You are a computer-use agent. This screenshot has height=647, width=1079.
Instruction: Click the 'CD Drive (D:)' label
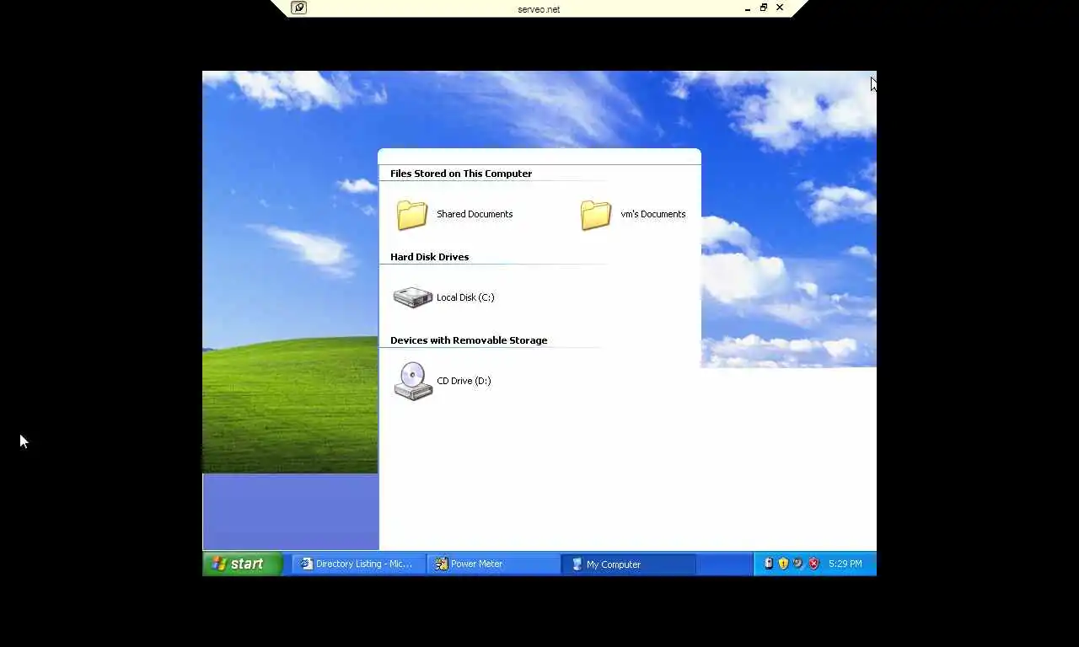pyautogui.click(x=464, y=381)
